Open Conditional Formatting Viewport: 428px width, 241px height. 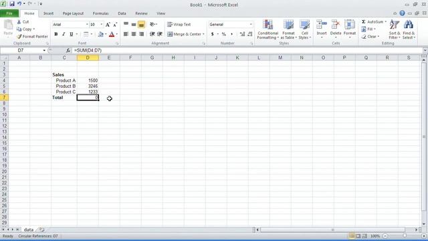(267, 29)
